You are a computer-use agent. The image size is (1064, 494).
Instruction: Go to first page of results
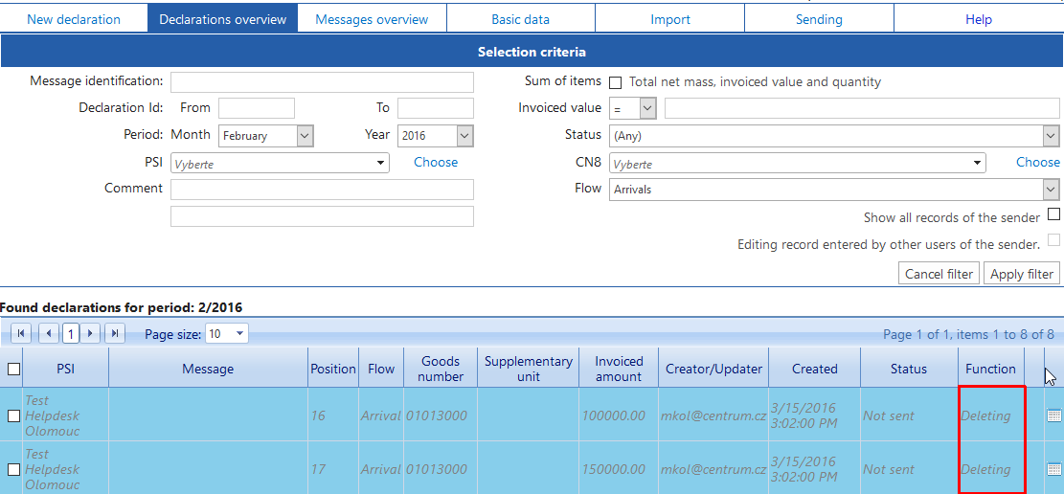point(21,333)
